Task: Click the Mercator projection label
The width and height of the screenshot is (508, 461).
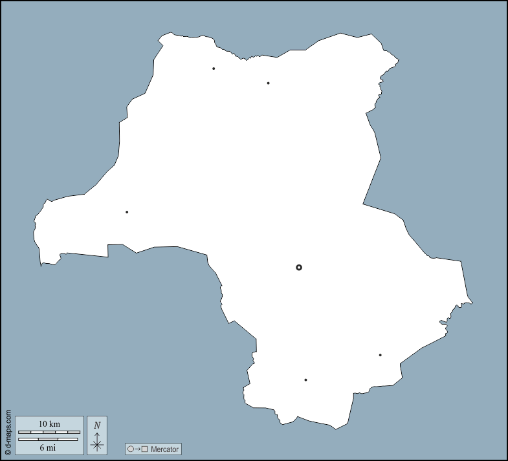Action: coord(164,449)
